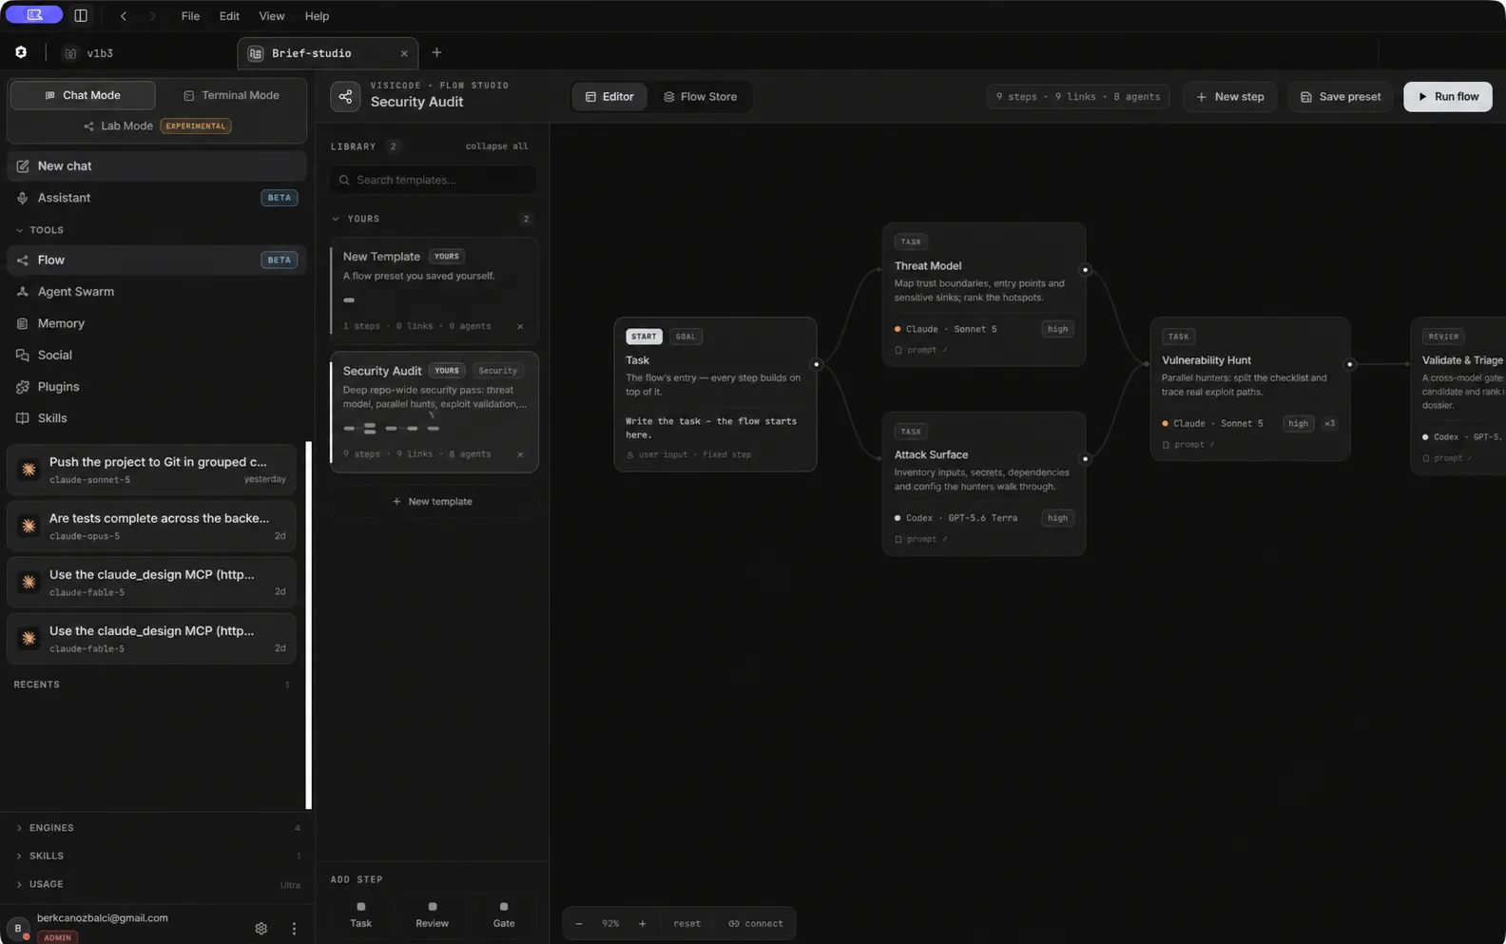Close the Brief-studio tab

tap(404, 53)
